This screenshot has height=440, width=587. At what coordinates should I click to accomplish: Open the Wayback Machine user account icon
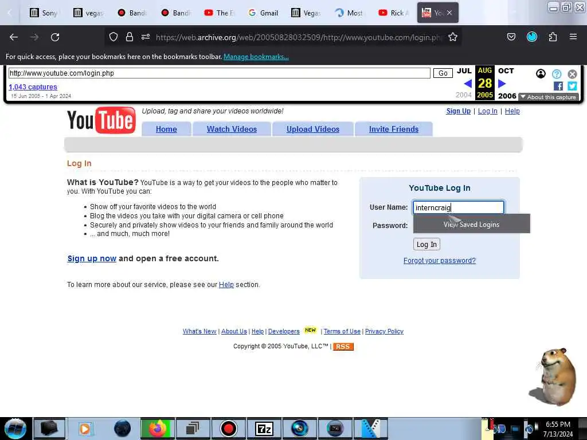[x=541, y=74]
